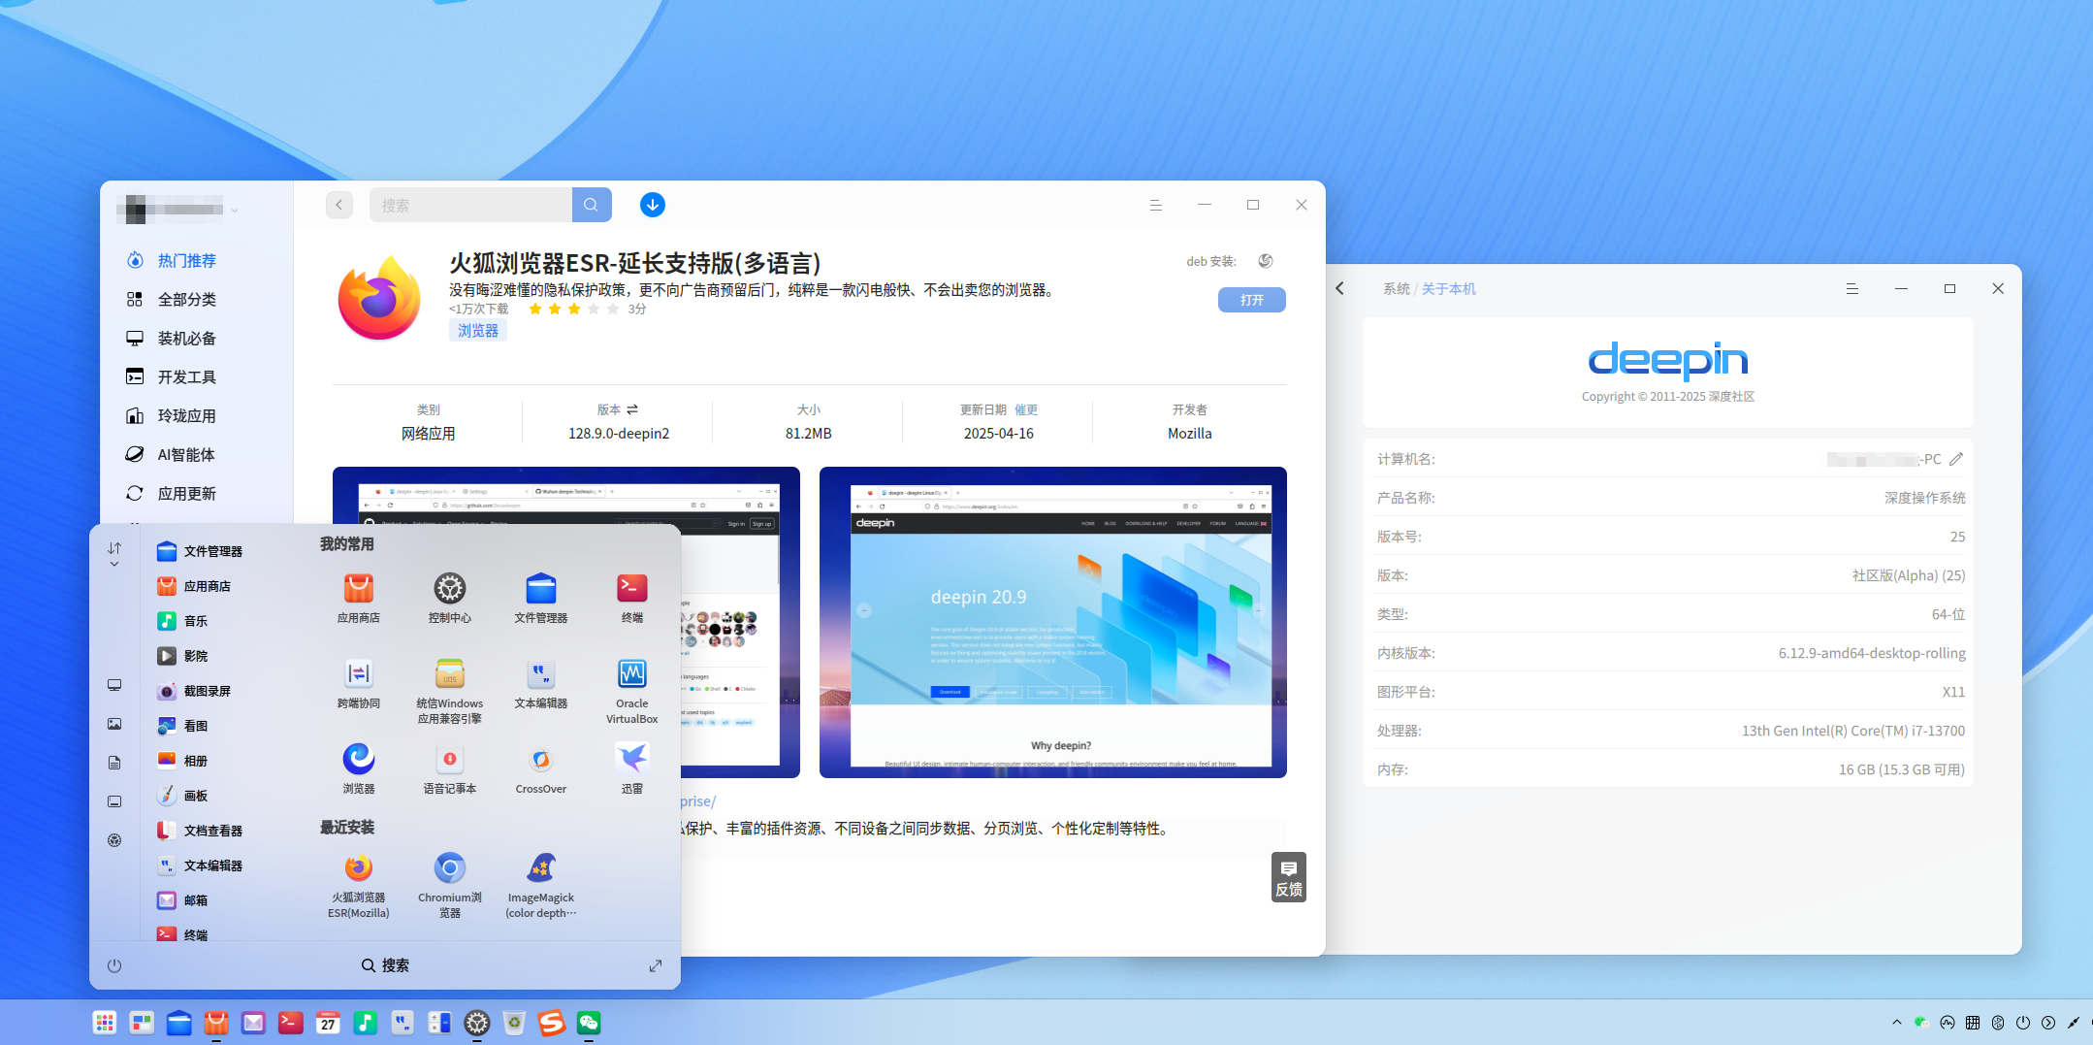Open Chromium浏览器 from recently installed
The width and height of the screenshot is (2093, 1045).
[449, 885]
